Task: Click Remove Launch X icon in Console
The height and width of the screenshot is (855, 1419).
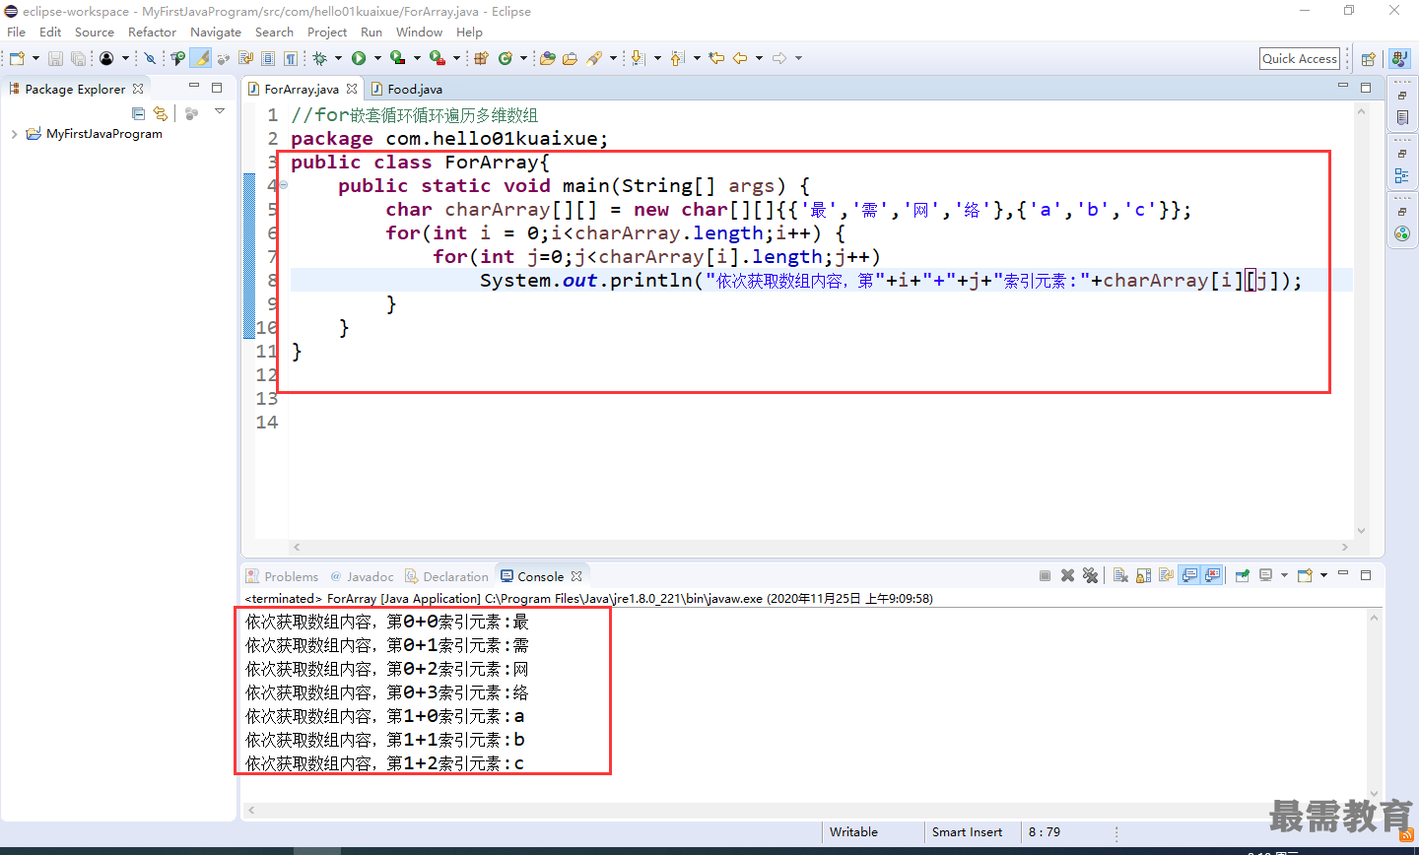Action: (x=1067, y=575)
